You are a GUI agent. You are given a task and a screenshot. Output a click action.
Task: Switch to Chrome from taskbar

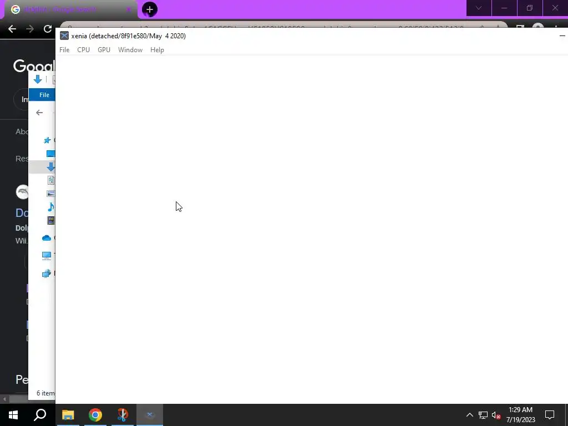click(95, 415)
